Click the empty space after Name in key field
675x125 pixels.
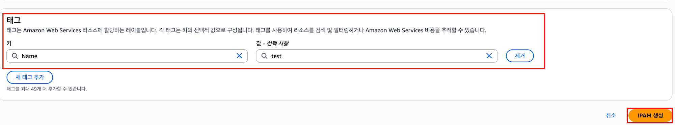tap(135, 56)
